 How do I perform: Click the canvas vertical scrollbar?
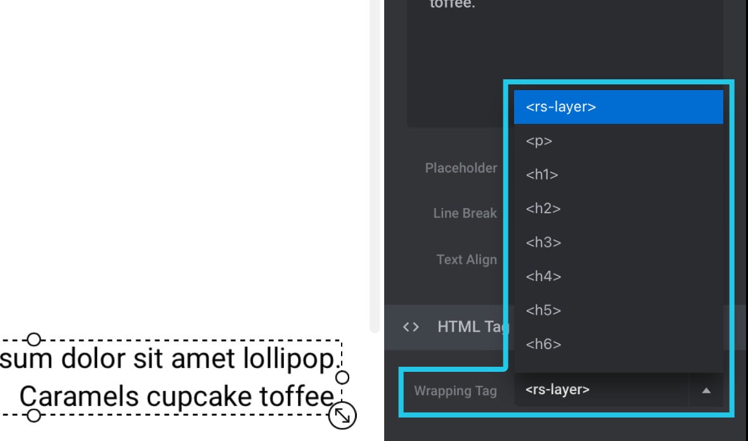(x=375, y=166)
